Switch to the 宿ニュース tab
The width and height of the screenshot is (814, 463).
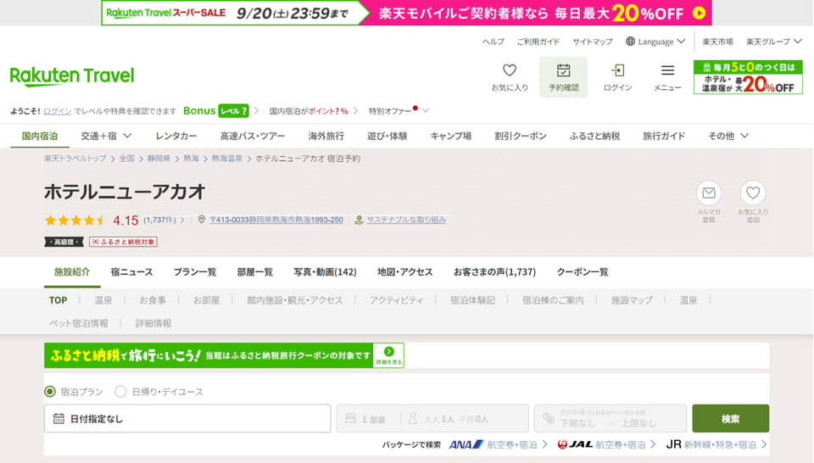(x=132, y=272)
